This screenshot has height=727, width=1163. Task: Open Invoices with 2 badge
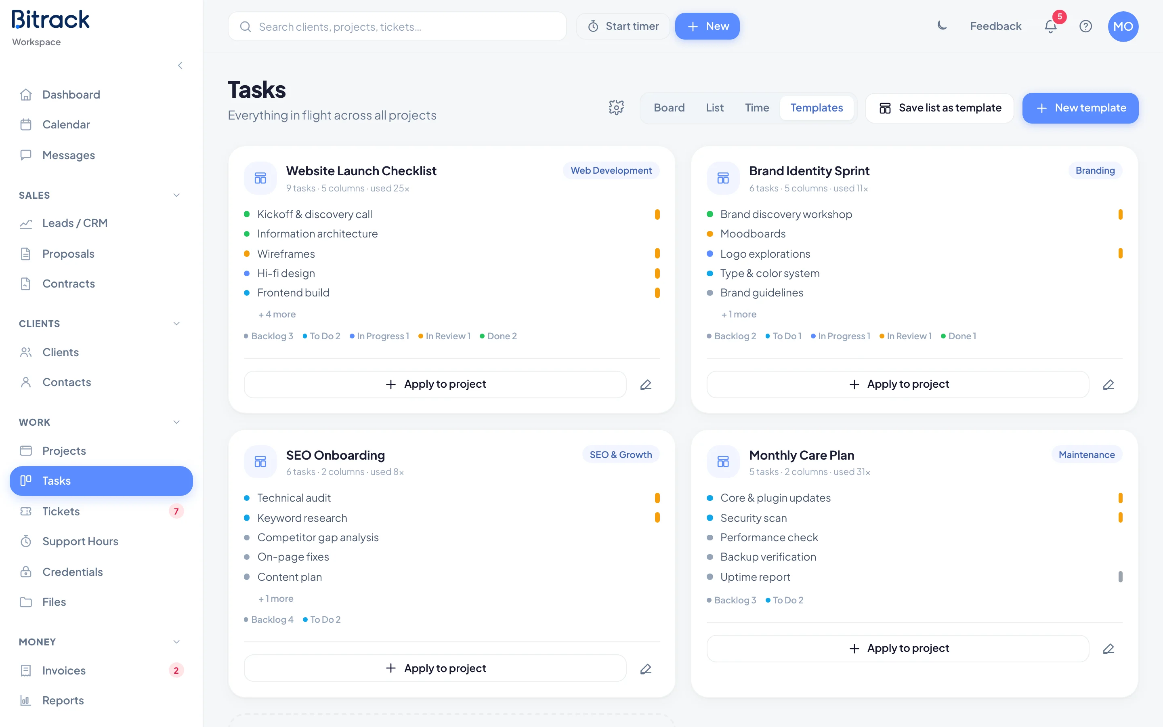(x=101, y=670)
